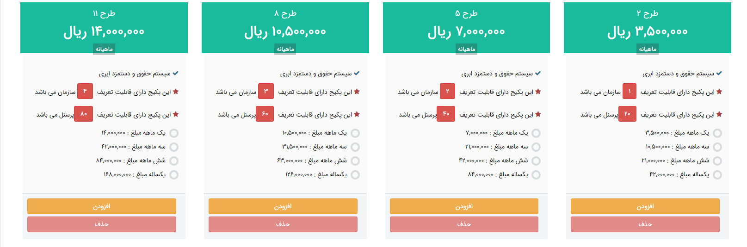Click star beside پرسنل feature in طرح ۱۱
747x247 pixels.
tap(176, 114)
